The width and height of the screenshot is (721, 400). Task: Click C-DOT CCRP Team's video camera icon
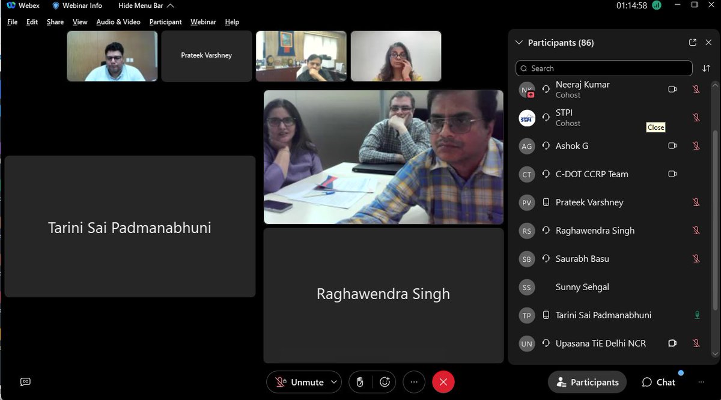pos(672,174)
